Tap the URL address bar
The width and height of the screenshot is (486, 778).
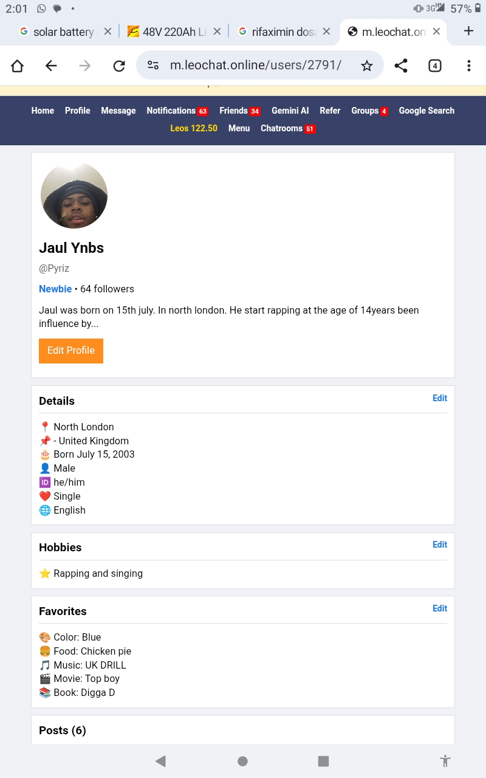pyautogui.click(x=255, y=66)
